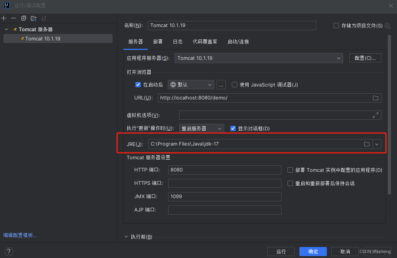Remove the selected configuration with minus icon
Screen dimensions: 397x258
point(13,18)
